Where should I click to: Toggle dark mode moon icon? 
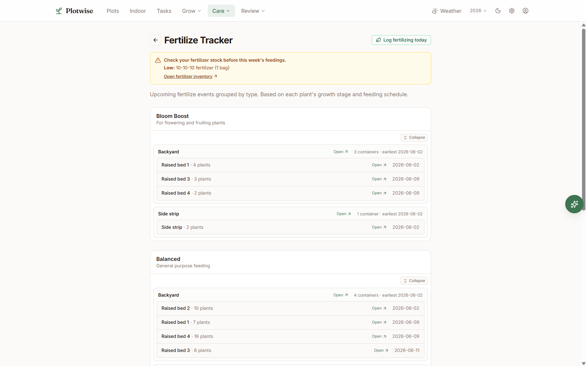click(498, 11)
